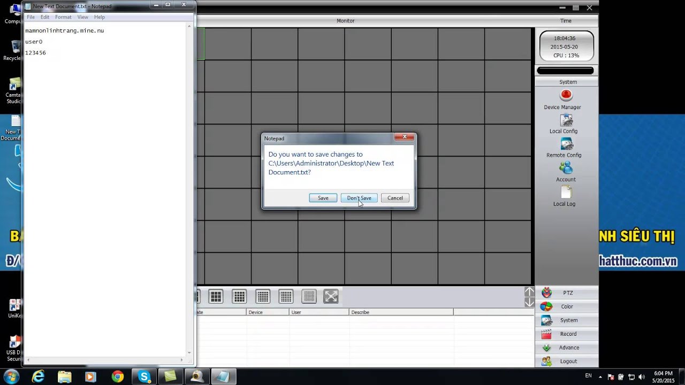Image resolution: width=685 pixels, height=385 pixels.
Task: Expand the Advance section
Action: (x=567, y=348)
